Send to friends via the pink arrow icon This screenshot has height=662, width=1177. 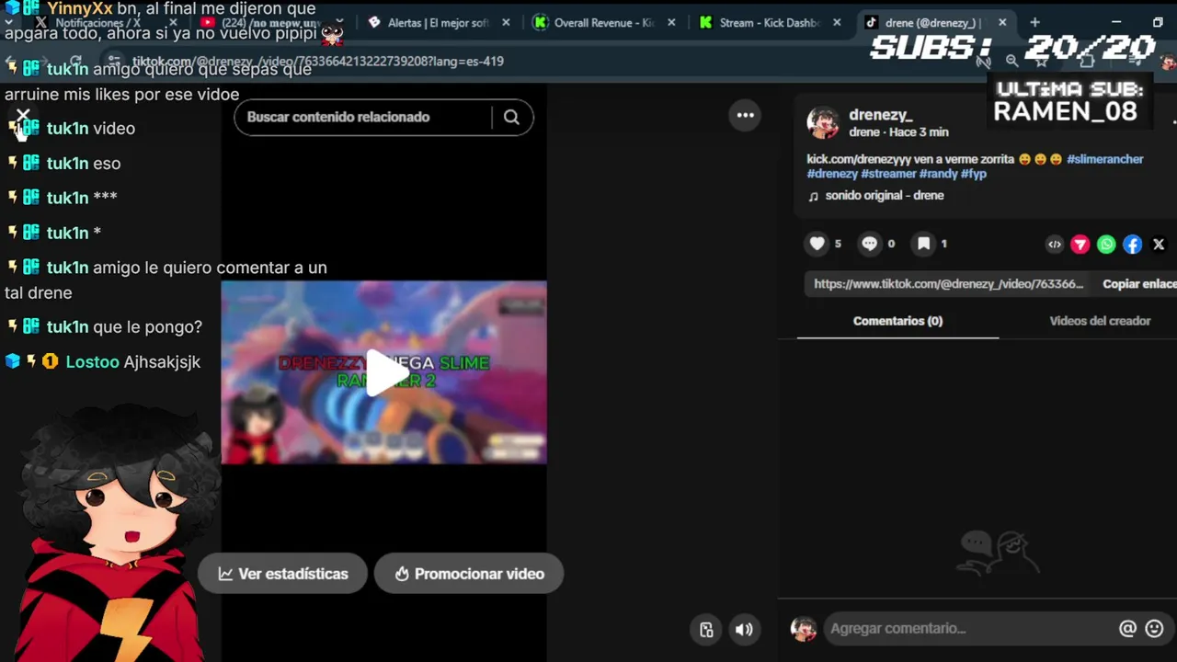1080,245
